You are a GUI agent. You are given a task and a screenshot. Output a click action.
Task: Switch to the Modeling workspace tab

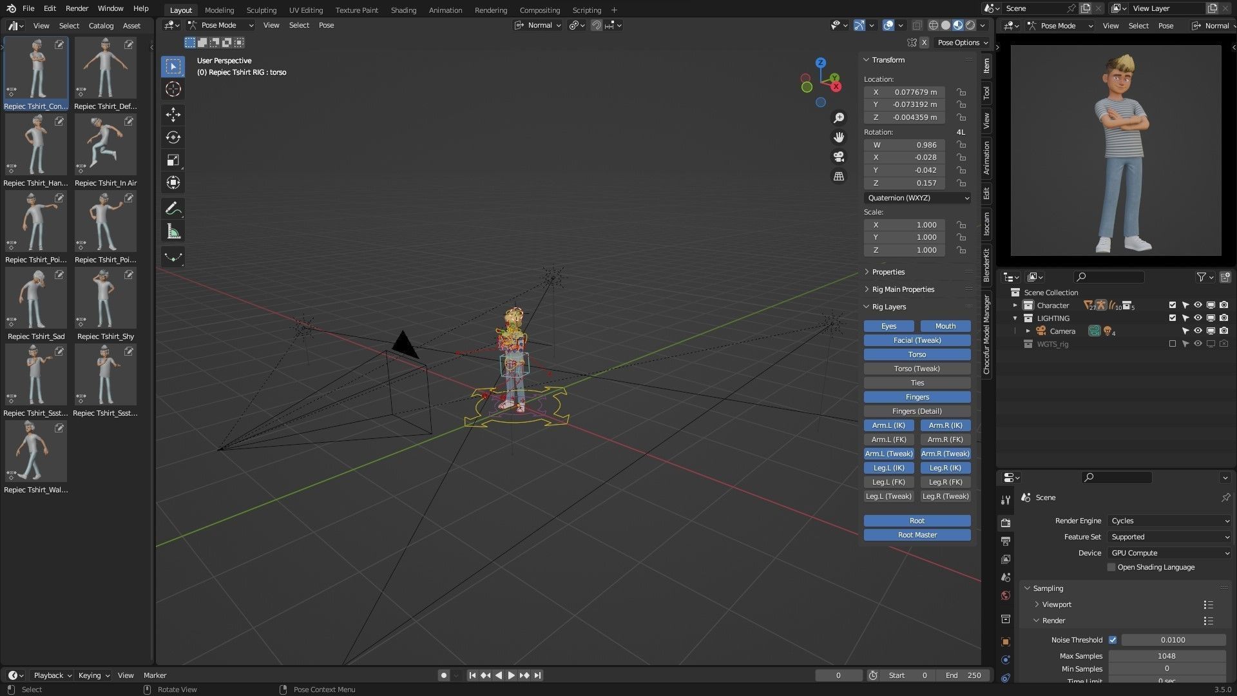click(x=219, y=10)
